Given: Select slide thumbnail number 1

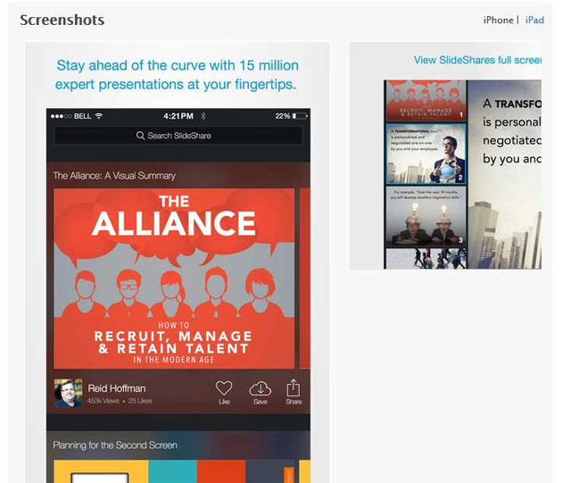Looking at the screenshot, I should [426, 101].
